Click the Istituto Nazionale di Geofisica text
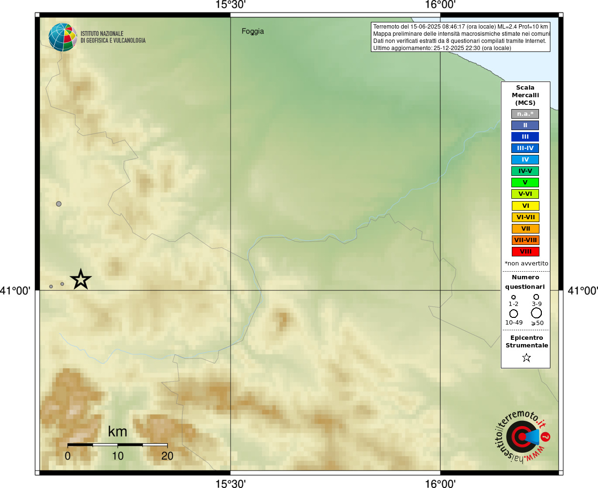 [x=113, y=37]
